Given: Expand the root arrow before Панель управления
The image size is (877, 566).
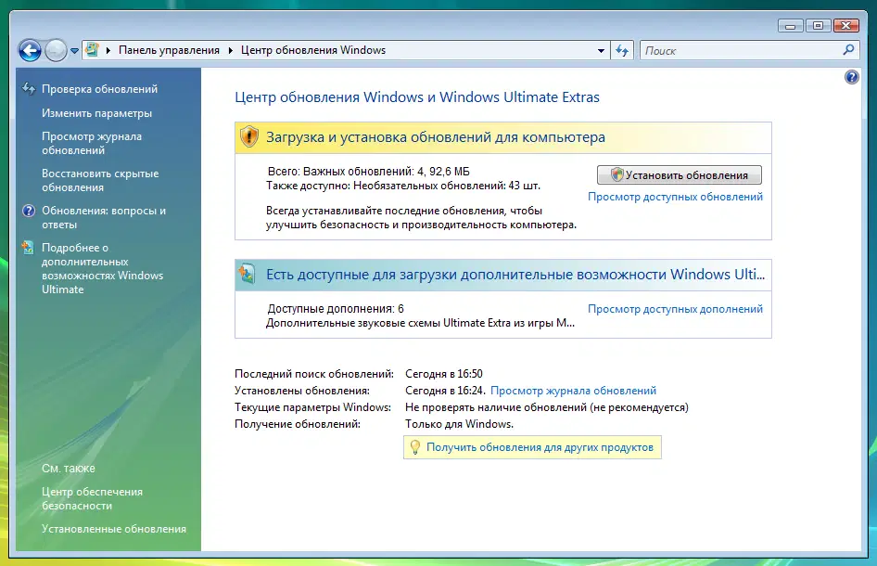Looking at the screenshot, I should point(108,50).
